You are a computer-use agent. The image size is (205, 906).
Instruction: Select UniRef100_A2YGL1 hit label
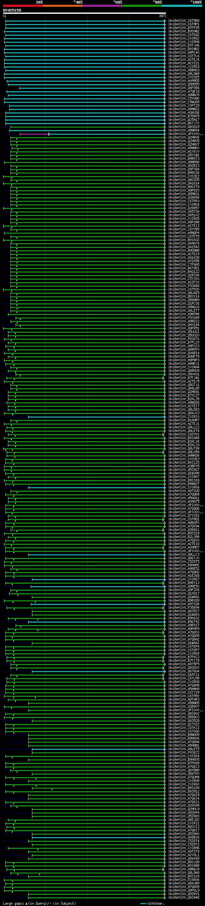click(184, 855)
